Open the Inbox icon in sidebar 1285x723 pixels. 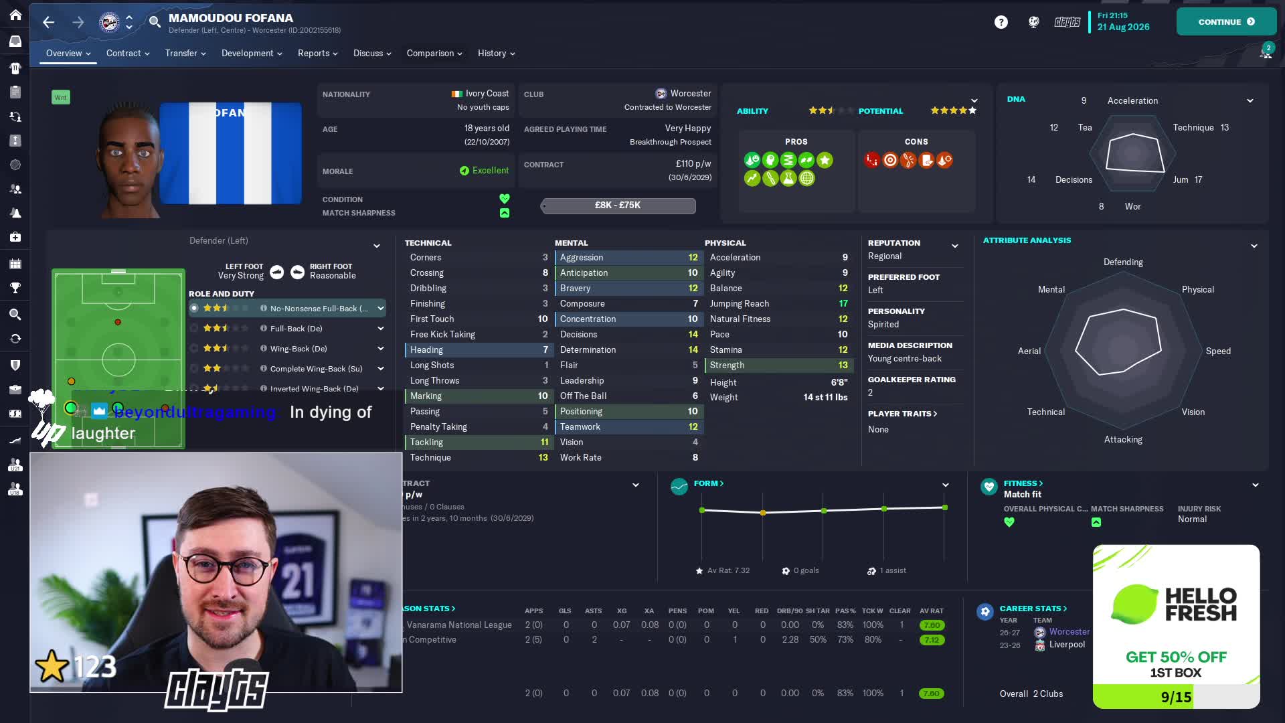pyautogui.click(x=15, y=42)
